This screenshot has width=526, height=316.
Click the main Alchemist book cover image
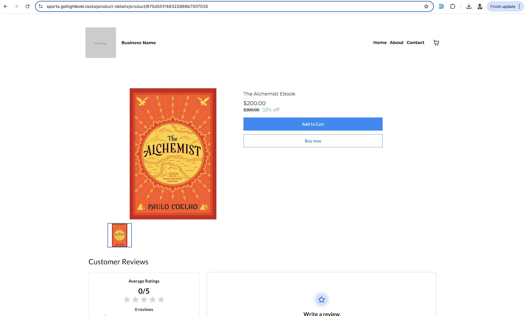(173, 154)
